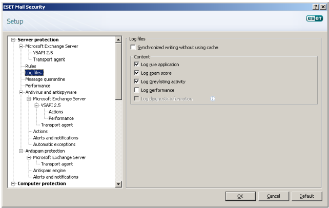Viewport: 329px width, 208px height.
Task: Collapse Microsoft Exchange Server under Server protection
Action: 21,46
